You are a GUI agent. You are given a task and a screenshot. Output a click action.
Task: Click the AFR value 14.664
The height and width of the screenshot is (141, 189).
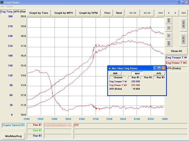tap(136, 89)
